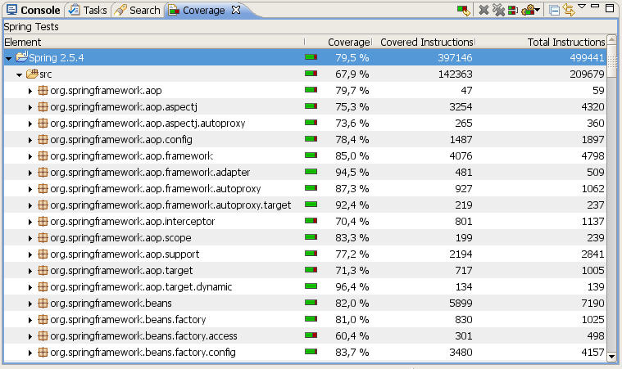Click the scrollbar up arrow
The height and width of the screenshot is (369, 622).
click(x=611, y=40)
